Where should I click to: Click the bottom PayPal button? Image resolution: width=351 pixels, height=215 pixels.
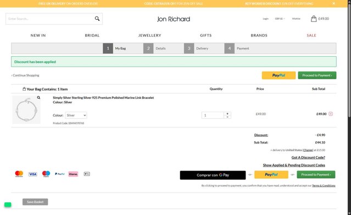[271, 175]
